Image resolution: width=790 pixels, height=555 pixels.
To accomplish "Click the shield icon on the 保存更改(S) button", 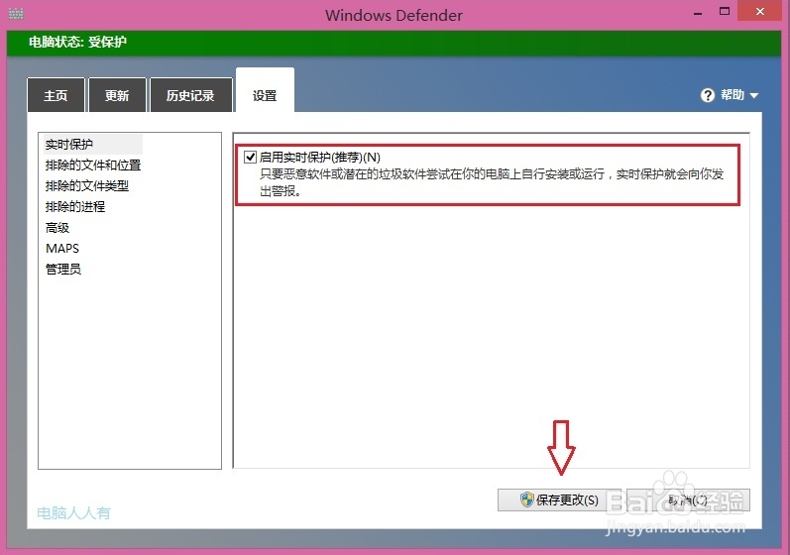I will point(526,499).
